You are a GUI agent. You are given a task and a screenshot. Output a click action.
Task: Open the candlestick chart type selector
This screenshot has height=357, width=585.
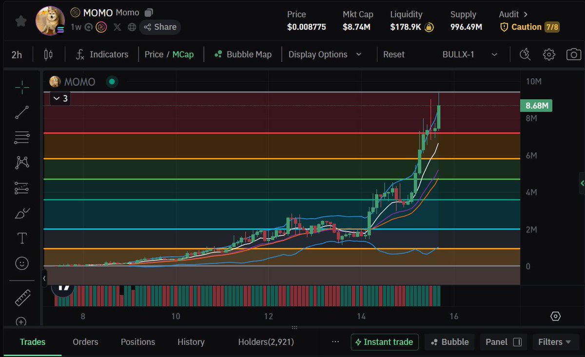pos(48,55)
